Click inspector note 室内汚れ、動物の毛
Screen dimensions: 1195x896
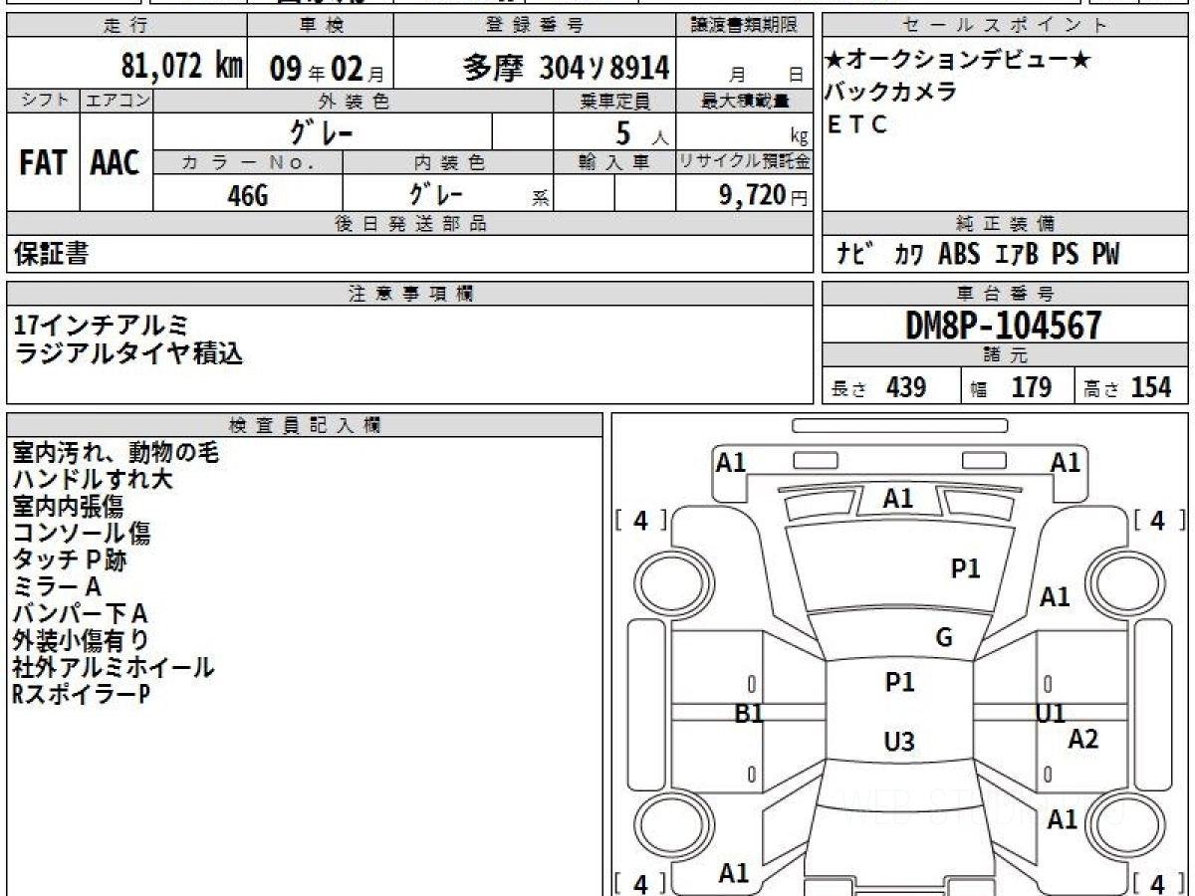[x=116, y=453]
